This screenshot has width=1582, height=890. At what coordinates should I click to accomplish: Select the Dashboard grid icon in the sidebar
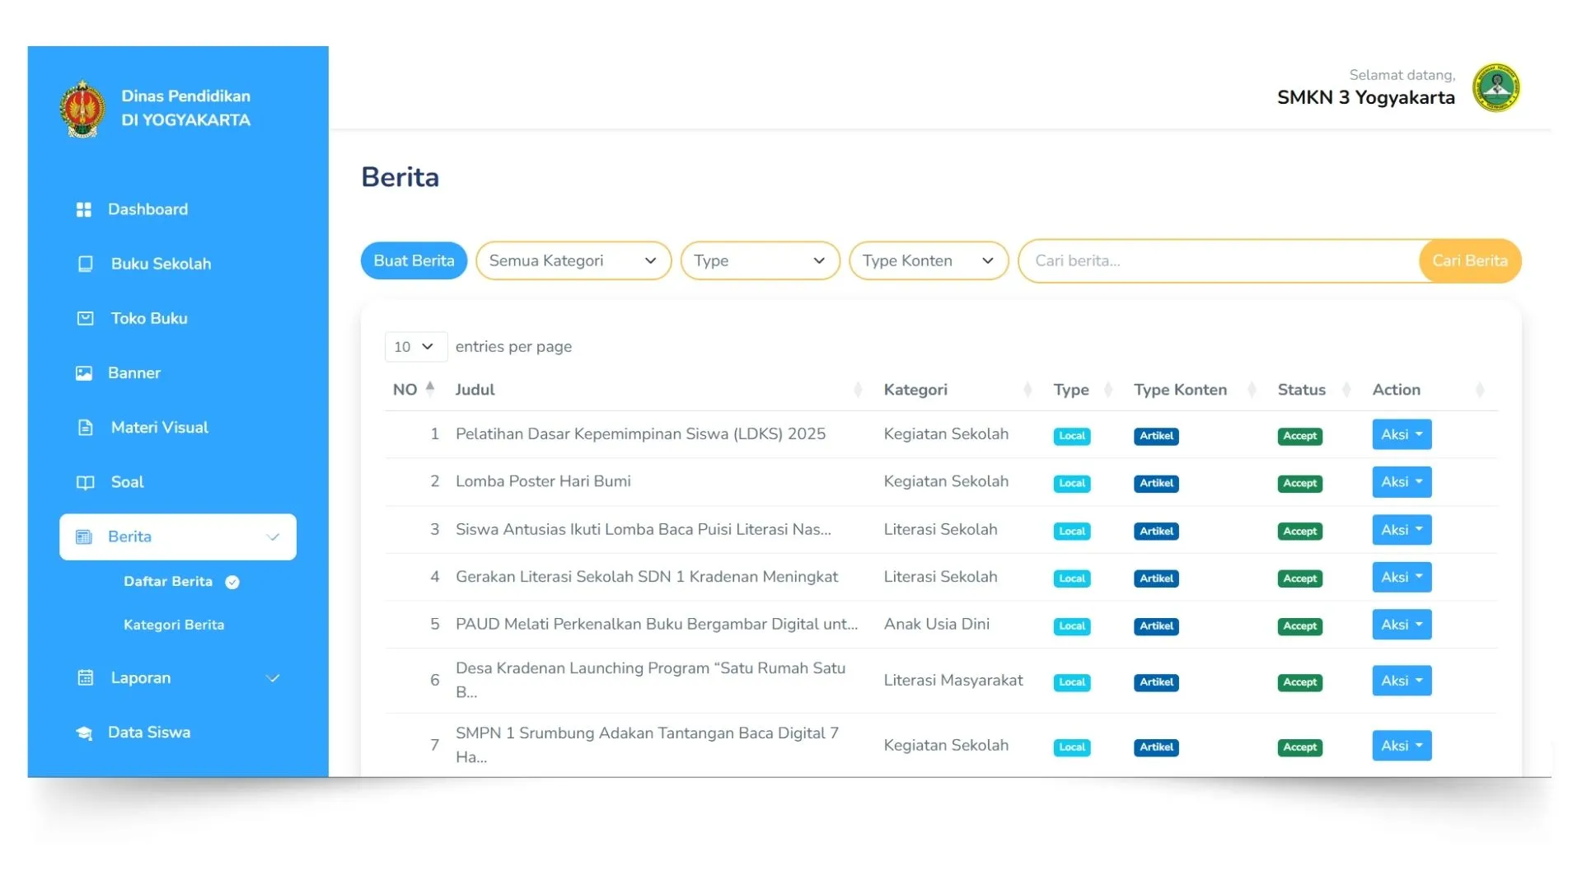coord(85,209)
